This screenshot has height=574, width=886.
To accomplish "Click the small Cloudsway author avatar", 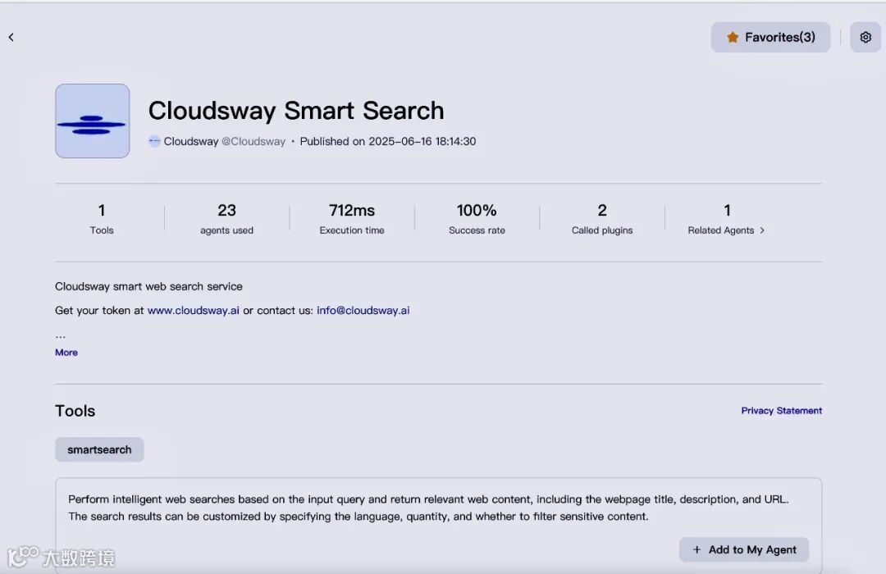I will point(154,141).
